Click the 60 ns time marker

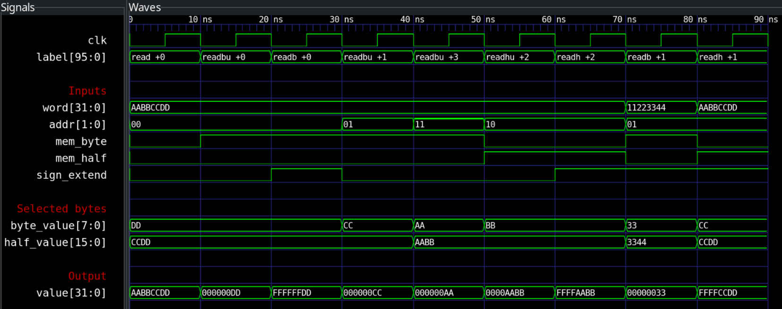(x=554, y=19)
